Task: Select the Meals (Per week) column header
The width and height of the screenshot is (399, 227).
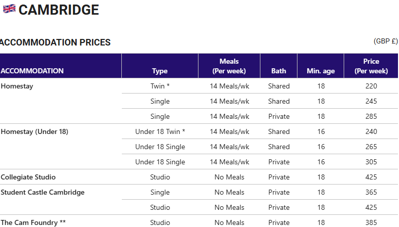Action: coord(229,66)
